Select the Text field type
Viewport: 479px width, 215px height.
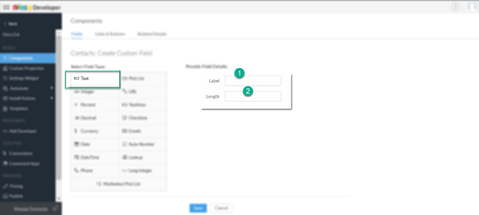tap(95, 79)
